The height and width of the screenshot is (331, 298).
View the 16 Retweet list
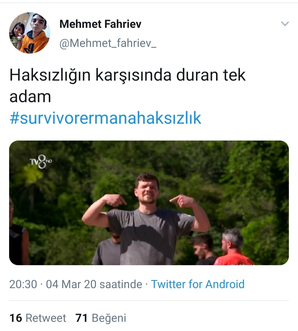(38, 318)
